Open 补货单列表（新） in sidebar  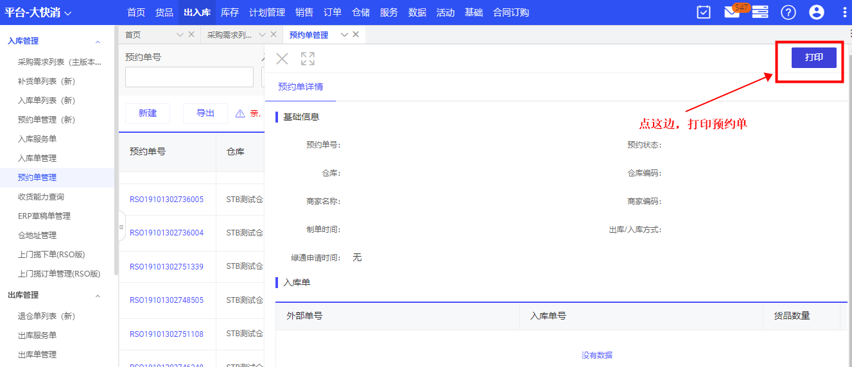click(x=46, y=81)
